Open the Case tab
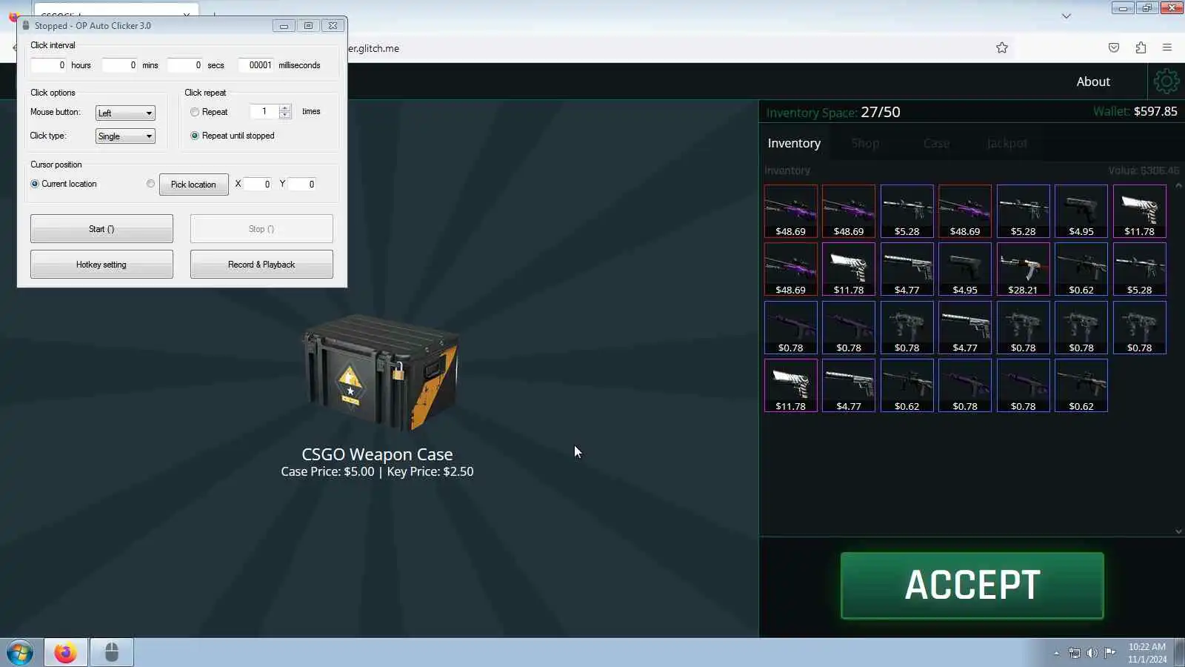This screenshot has height=667, width=1185. coord(936,143)
